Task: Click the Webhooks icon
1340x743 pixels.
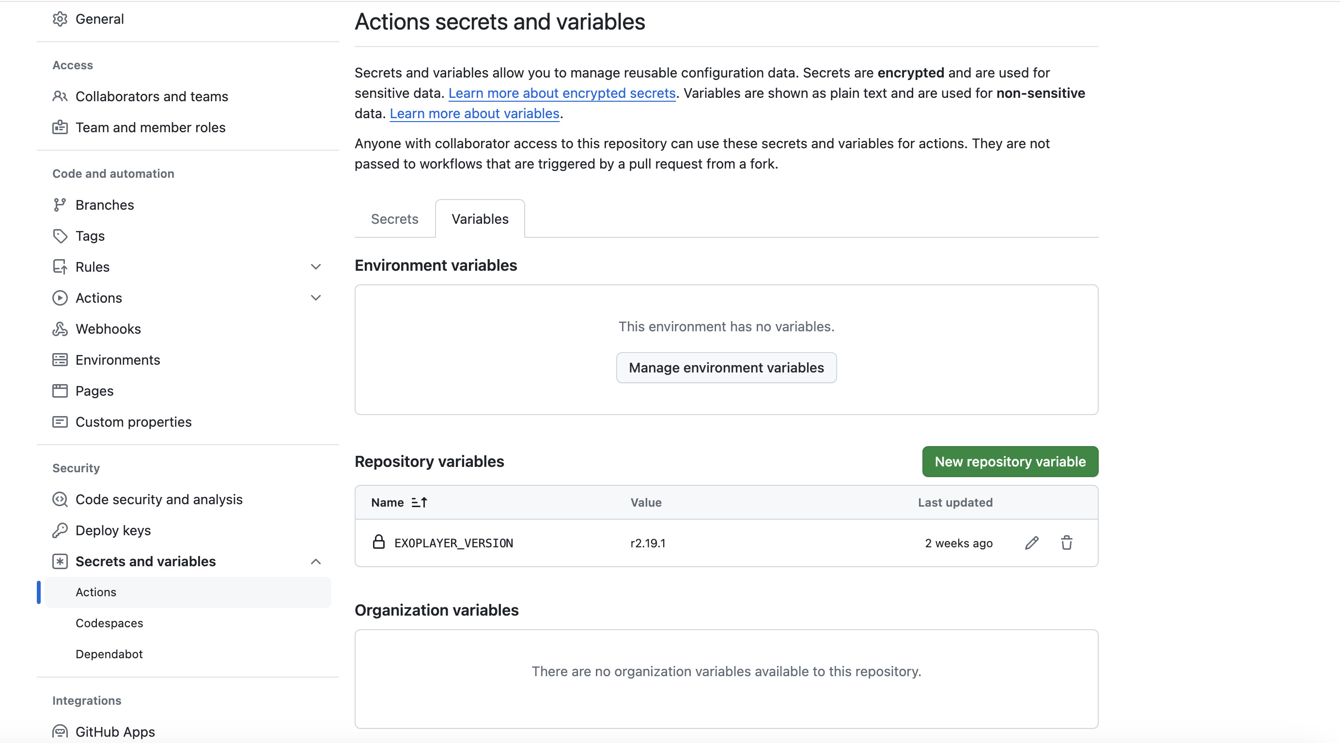Action: coord(60,329)
